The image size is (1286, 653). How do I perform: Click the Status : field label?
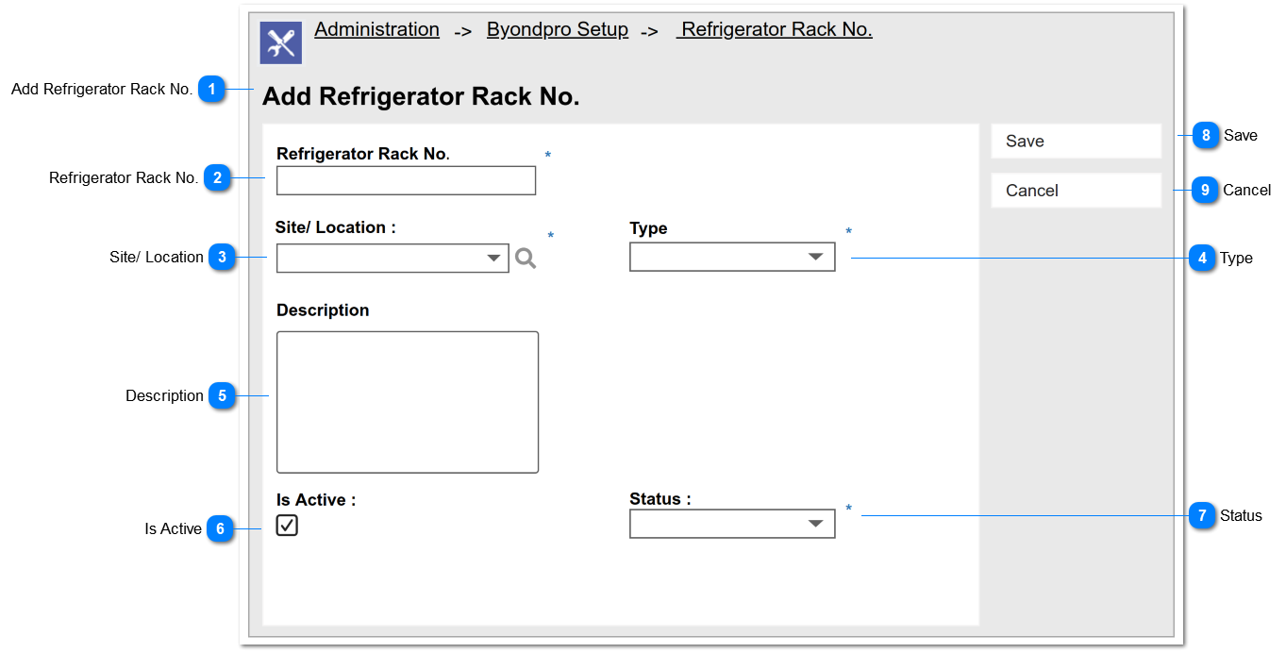660,499
